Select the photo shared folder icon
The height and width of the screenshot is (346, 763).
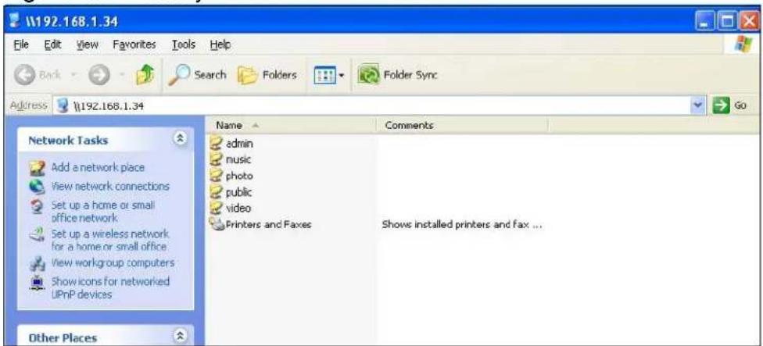tap(216, 175)
